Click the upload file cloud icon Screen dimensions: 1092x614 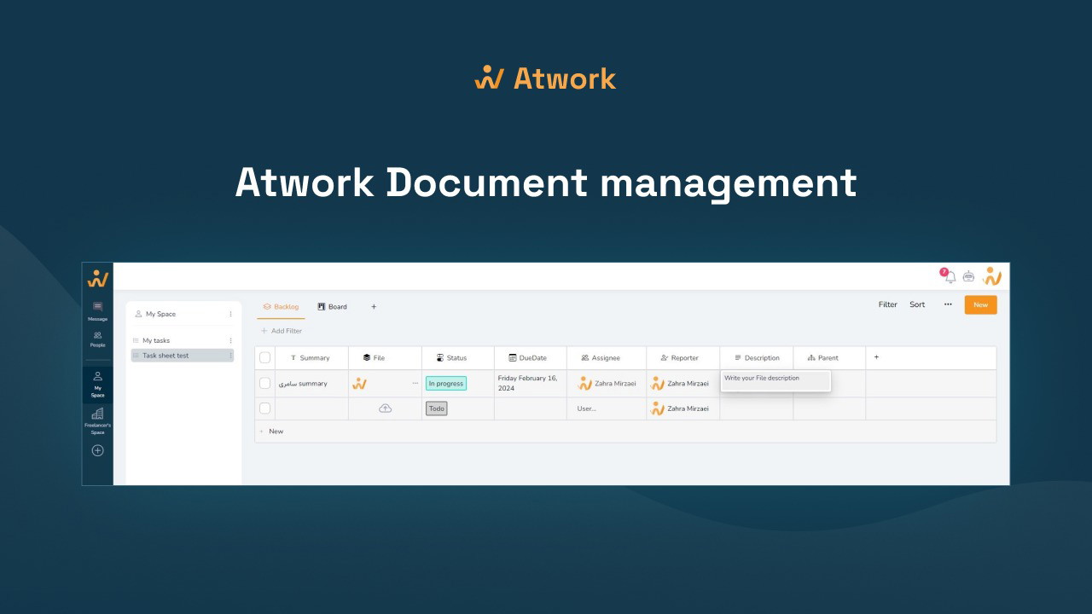click(x=385, y=408)
